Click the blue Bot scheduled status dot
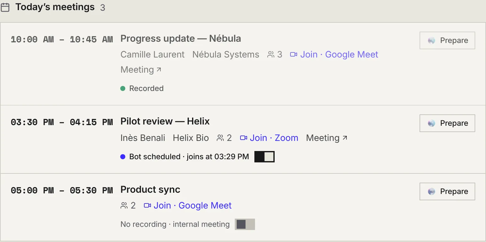This screenshot has height=242, width=486. 123,157
